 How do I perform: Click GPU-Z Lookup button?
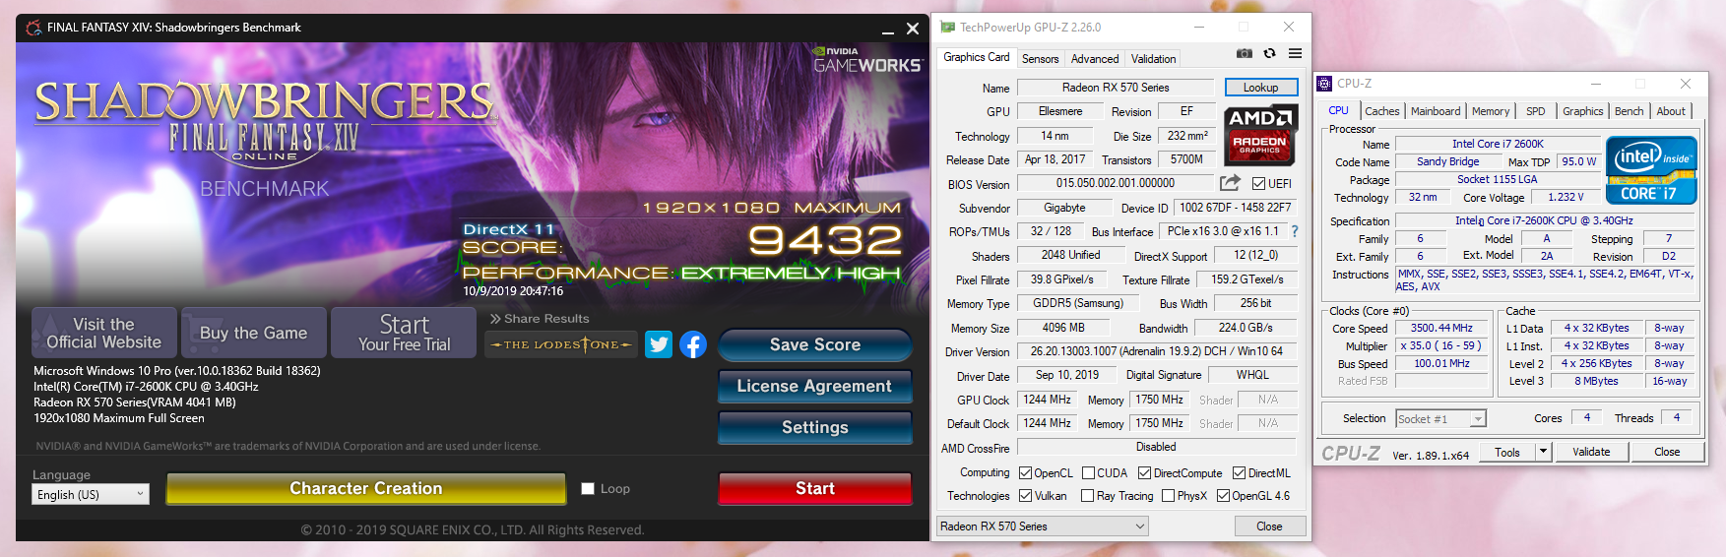(x=1260, y=88)
